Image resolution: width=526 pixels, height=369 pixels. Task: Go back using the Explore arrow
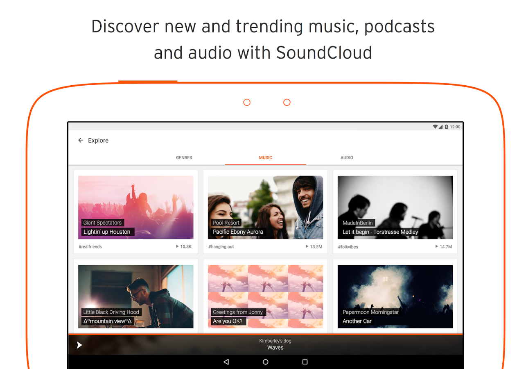81,140
